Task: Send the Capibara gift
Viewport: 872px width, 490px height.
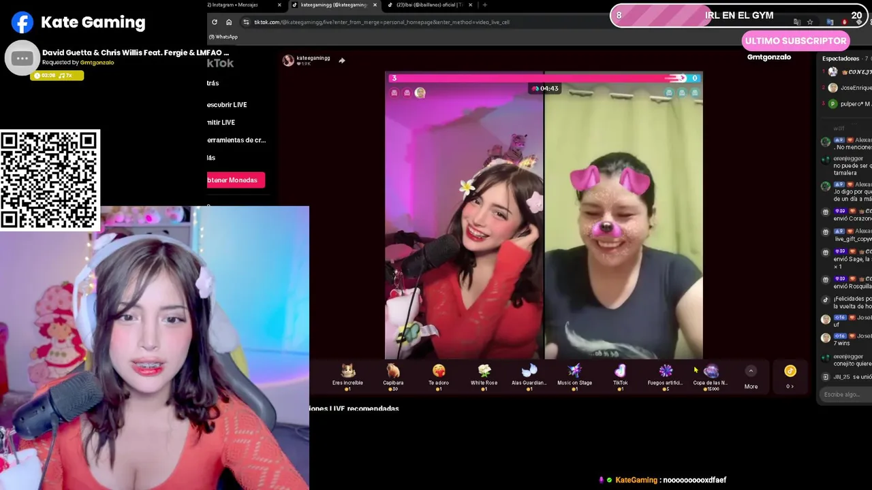Action: (393, 376)
